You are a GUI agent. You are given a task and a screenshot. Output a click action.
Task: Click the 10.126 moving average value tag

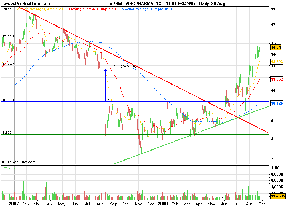click(x=277, y=103)
